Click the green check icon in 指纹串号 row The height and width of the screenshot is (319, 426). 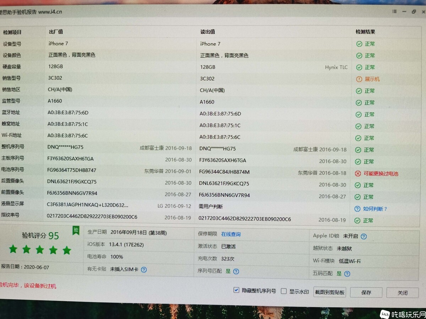coord(357,220)
